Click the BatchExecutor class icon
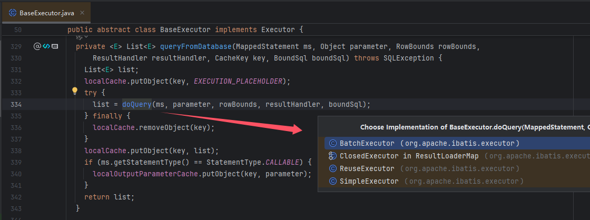 click(332, 143)
